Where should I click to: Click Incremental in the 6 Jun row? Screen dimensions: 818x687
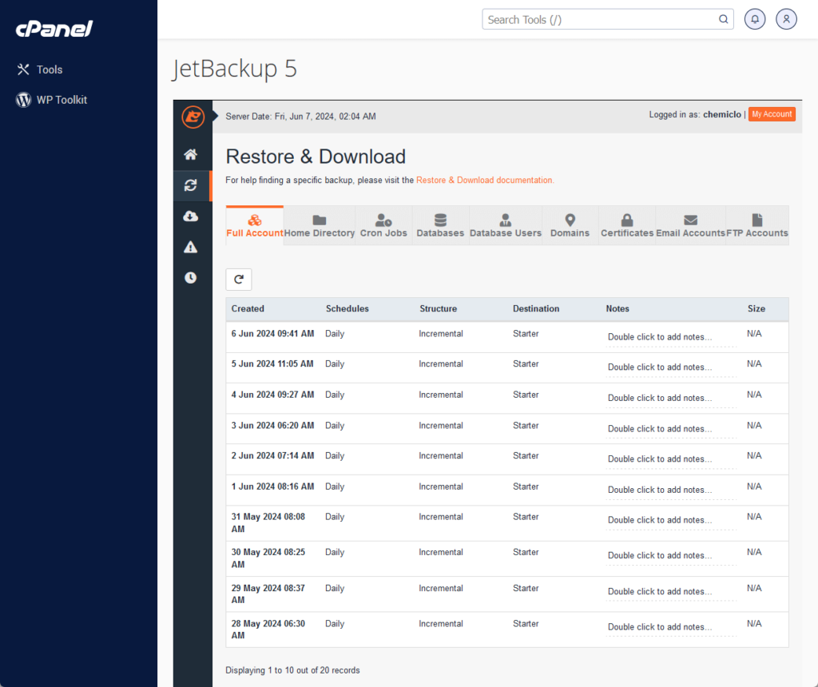point(441,334)
